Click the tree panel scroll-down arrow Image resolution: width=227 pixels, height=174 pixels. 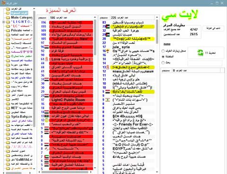click(34, 169)
